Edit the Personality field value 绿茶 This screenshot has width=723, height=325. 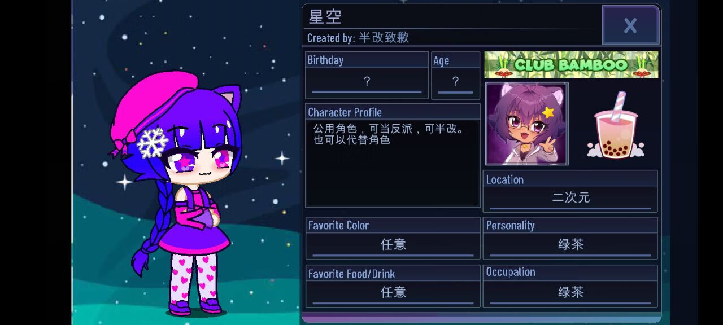(x=570, y=245)
